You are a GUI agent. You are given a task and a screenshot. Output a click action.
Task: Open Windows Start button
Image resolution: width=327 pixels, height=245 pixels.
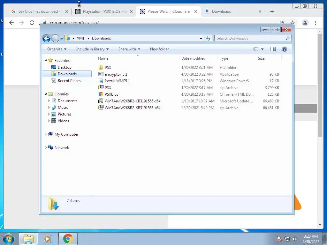(x=8, y=239)
